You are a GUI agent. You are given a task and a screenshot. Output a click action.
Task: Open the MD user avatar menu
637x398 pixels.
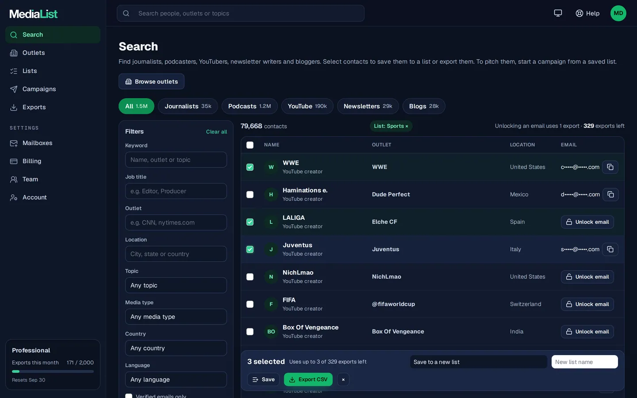point(618,13)
